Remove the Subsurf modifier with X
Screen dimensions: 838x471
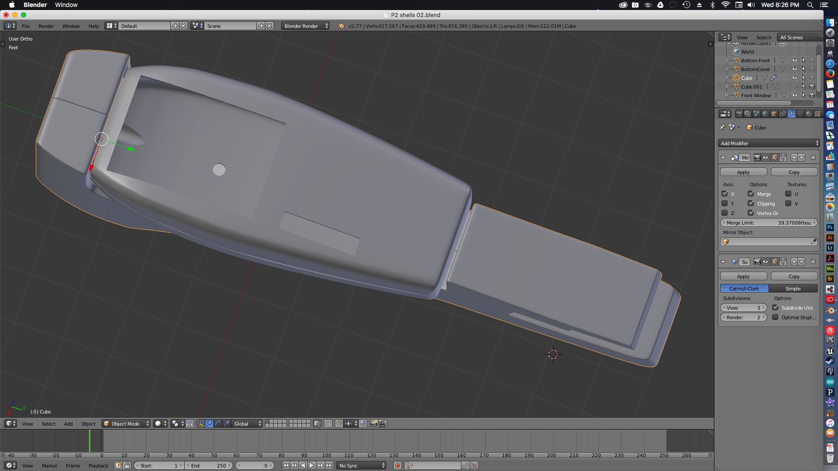[x=813, y=262]
